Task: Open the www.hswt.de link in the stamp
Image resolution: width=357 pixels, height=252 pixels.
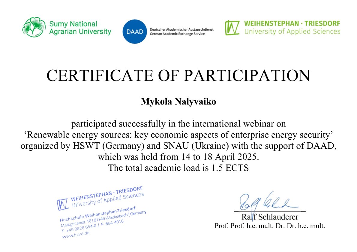Action: coord(76,235)
